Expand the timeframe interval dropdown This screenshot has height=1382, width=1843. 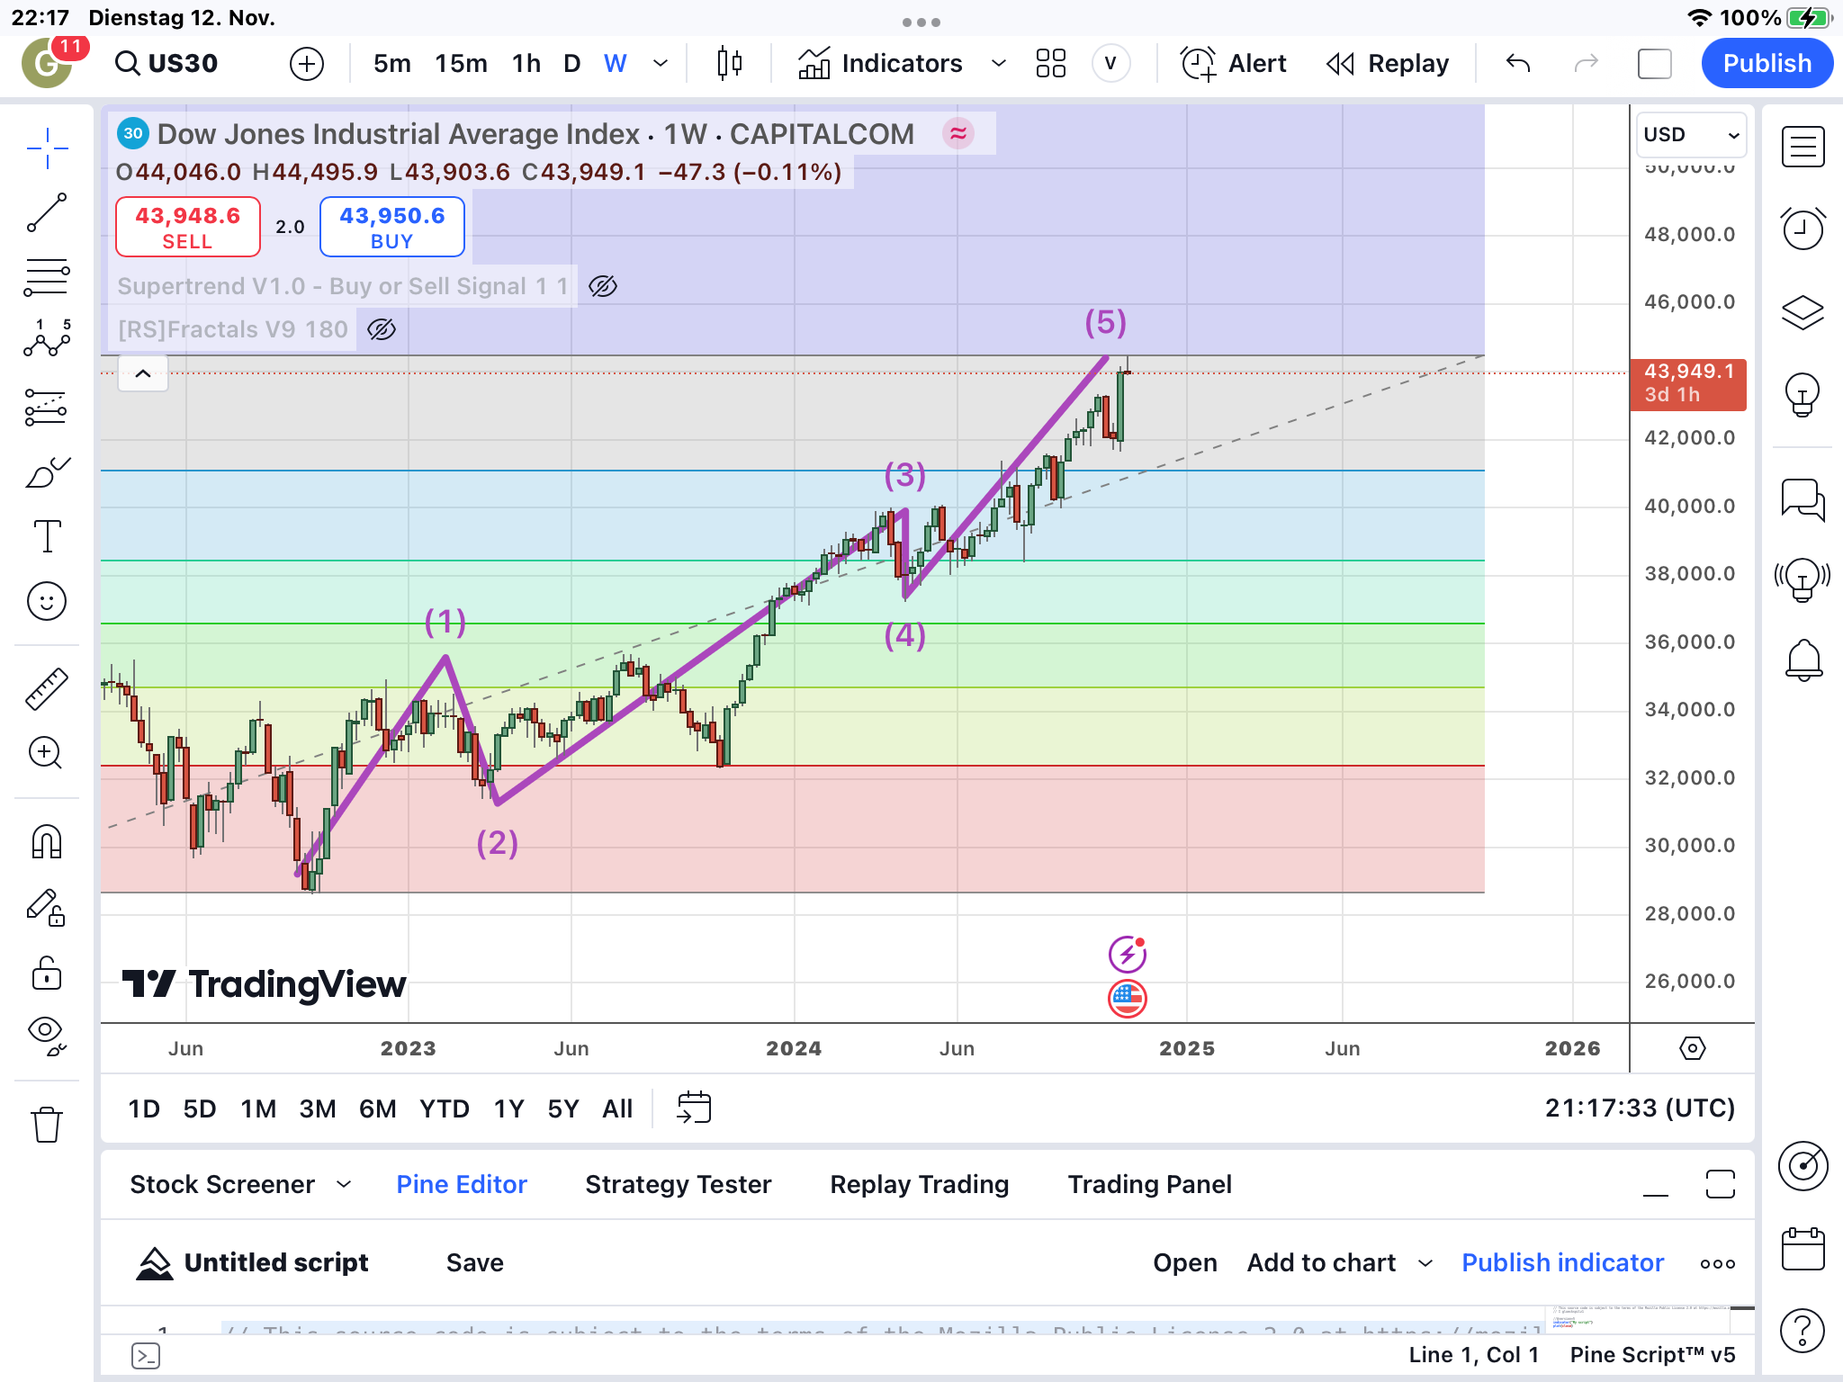coord(661,63)
